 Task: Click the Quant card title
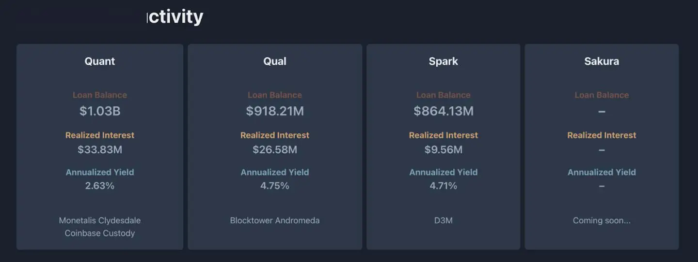coord(100,61)
